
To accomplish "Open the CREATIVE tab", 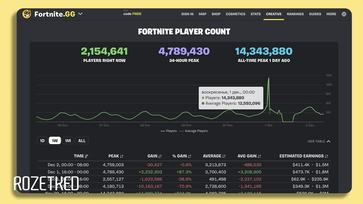I will click(274, 14).
